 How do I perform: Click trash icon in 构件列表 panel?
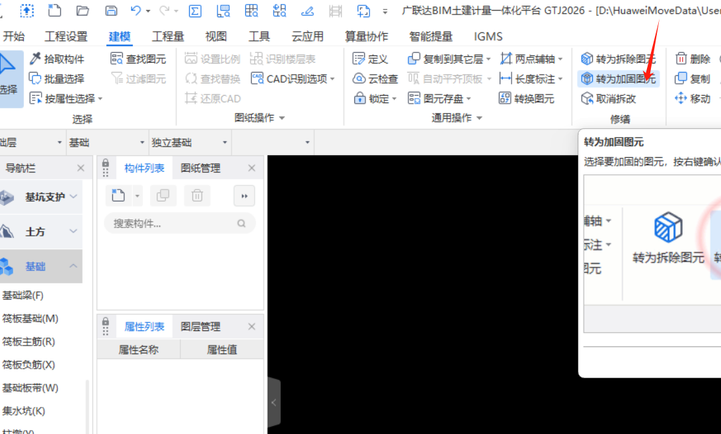(197, 196)
